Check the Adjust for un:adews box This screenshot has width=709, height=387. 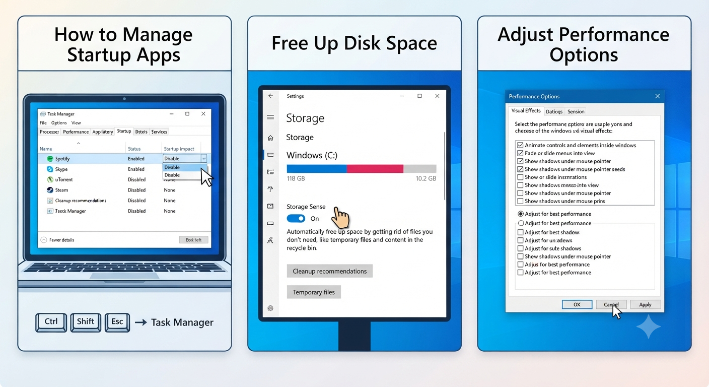click(520, 240)
